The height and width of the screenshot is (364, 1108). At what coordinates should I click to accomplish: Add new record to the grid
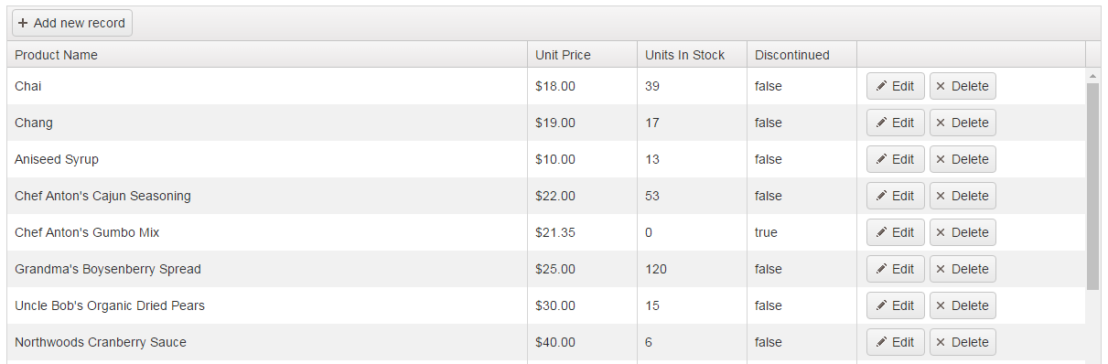point(72,23)
